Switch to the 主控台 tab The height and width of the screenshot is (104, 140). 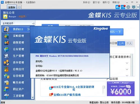tap(12, 7)
